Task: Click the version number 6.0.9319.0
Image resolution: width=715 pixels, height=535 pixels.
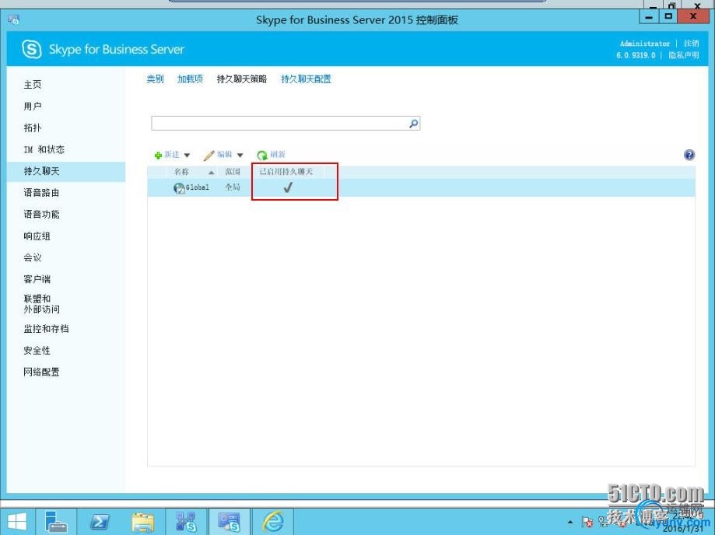Action: point(636,55)
